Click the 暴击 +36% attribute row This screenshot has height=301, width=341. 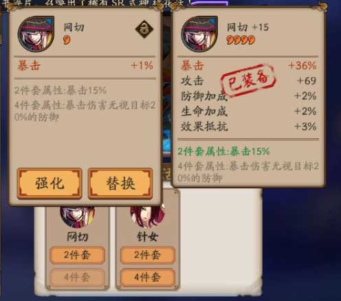(x=248, y=66)
